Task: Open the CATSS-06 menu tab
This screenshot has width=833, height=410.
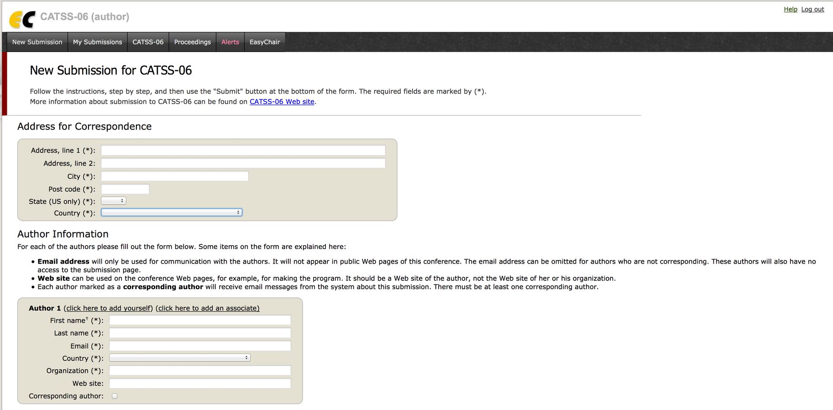Action: click(x=148, y=42)
